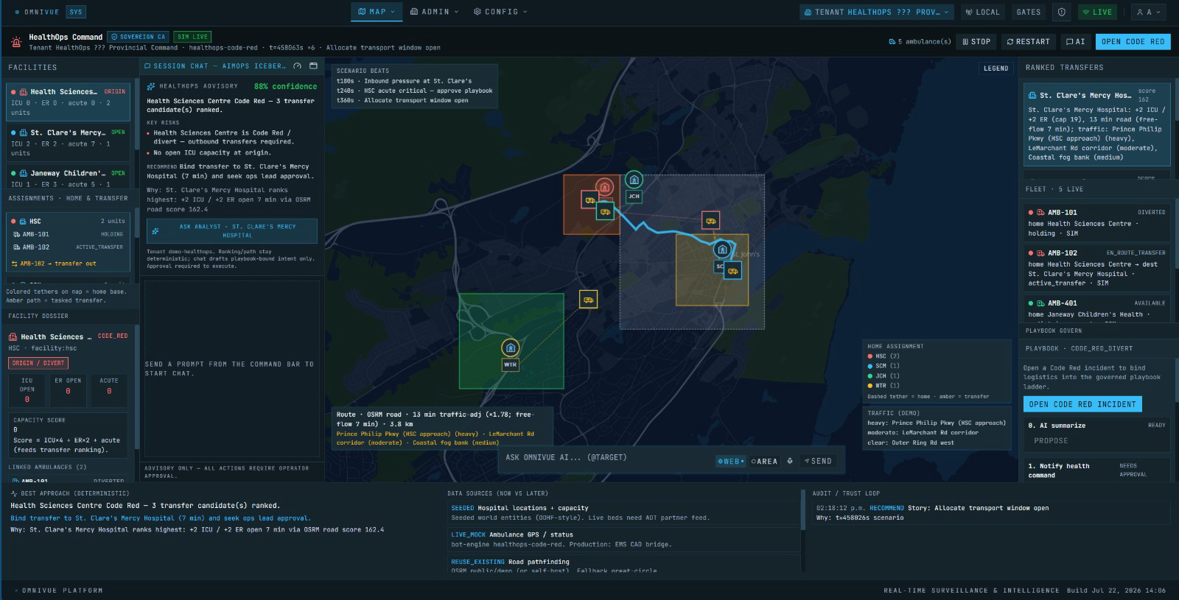Click the gauge icon in Session Chat header

tap(296, 66)
